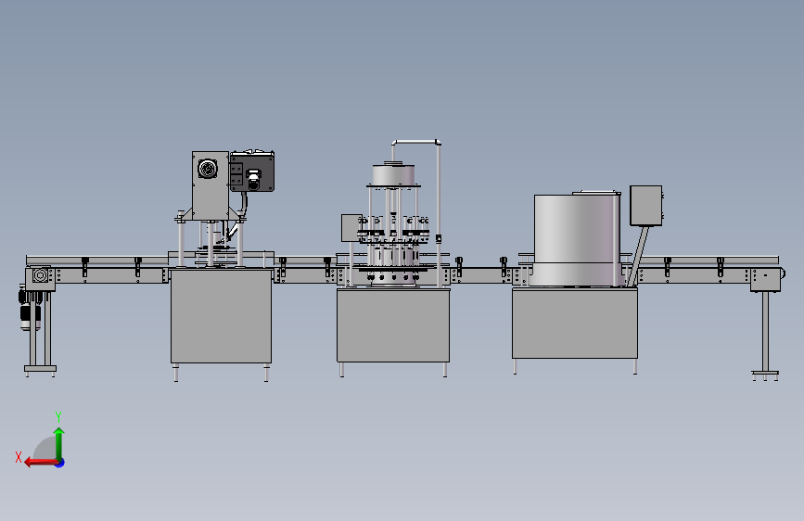Select the small control box on the middle machine

pos(351,228)
